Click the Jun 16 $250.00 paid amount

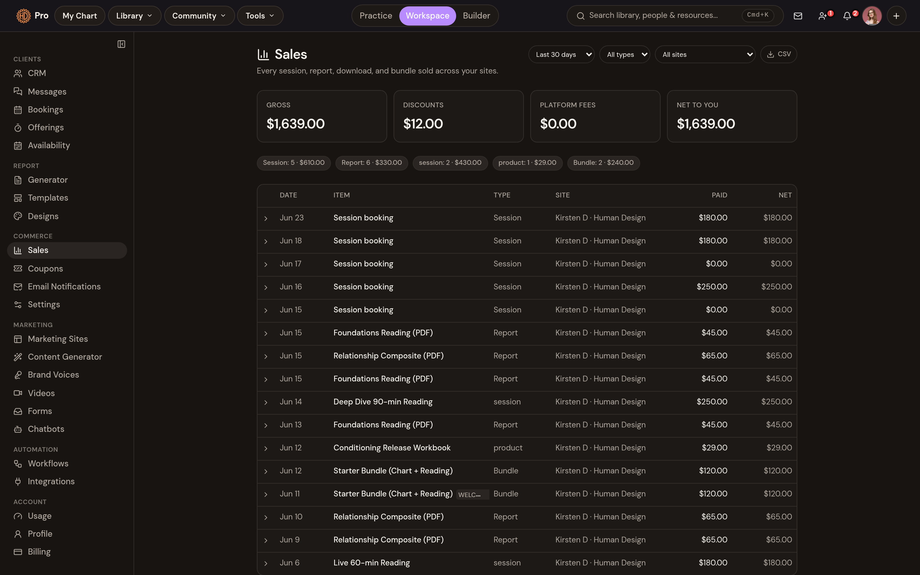[712, 287]
